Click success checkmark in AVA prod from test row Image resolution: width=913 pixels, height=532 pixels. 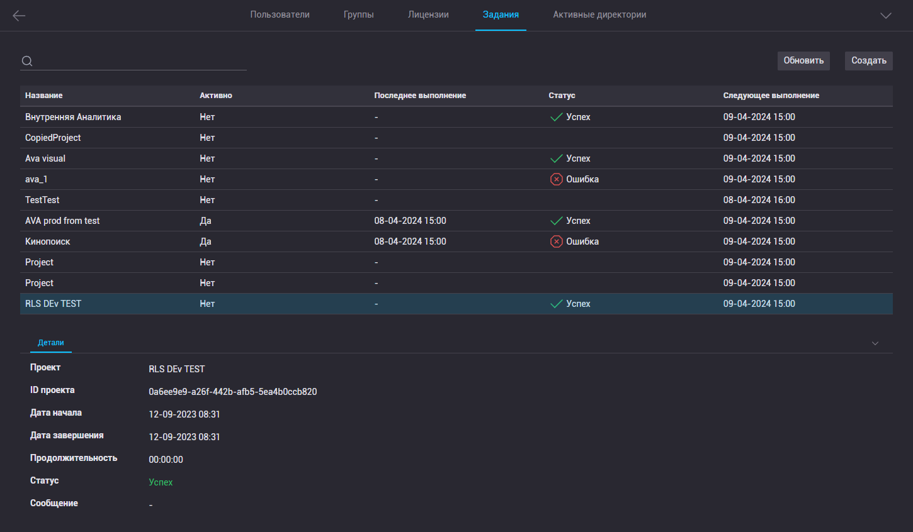tap(557, 221)
